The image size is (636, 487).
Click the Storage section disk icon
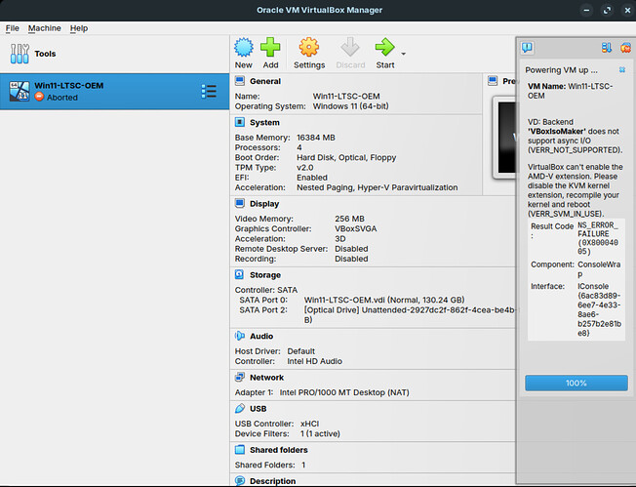coord(240,275)
